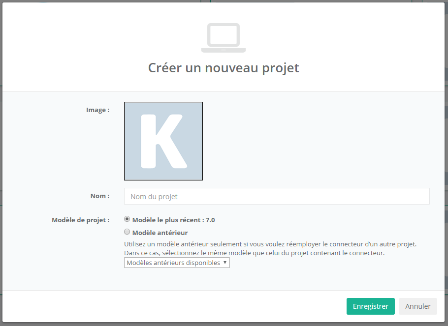Click the "7.0" version number text
The width and height of the screenshot is (448, 326).
point(210,220)
